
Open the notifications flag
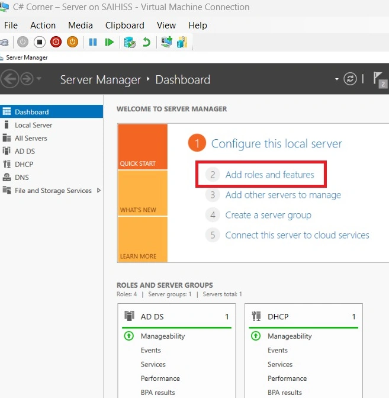click(x=380, y=80)
